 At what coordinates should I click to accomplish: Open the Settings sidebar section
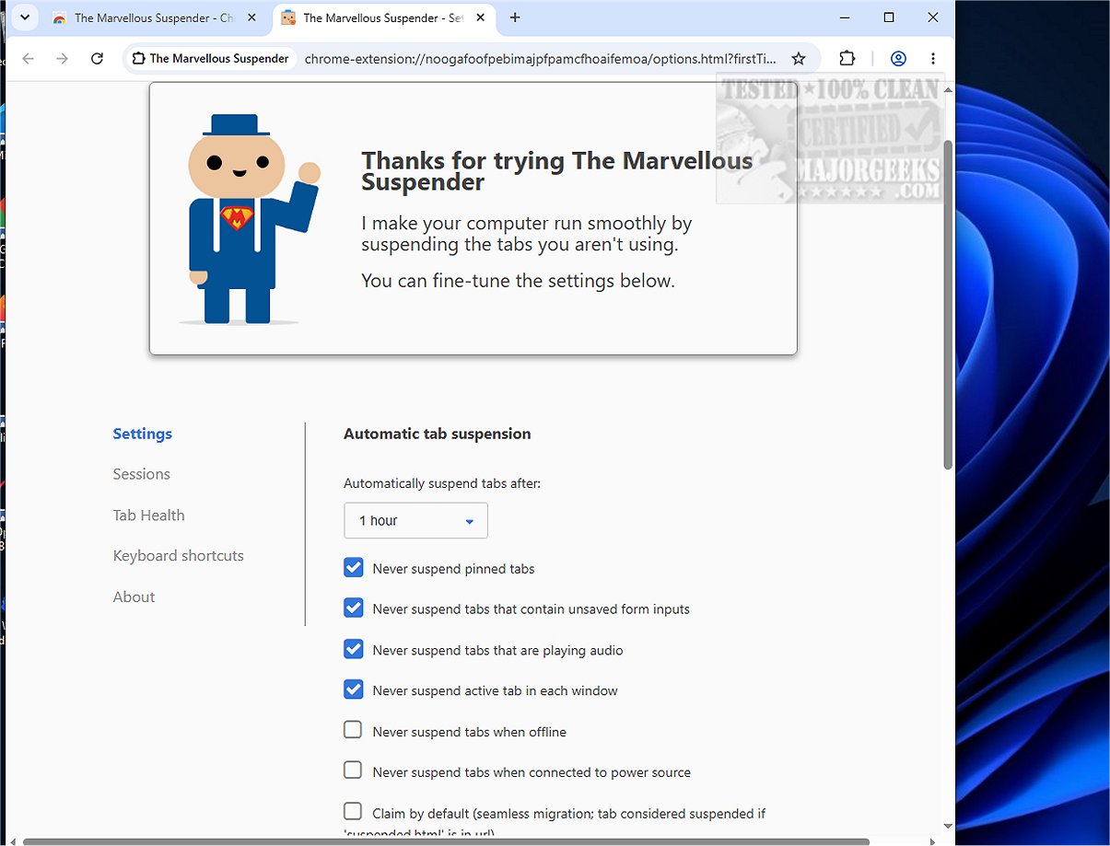143,434
